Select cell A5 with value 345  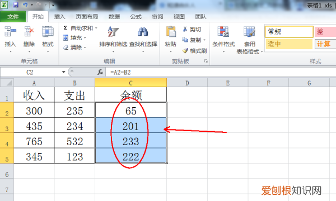coord(34,156)
